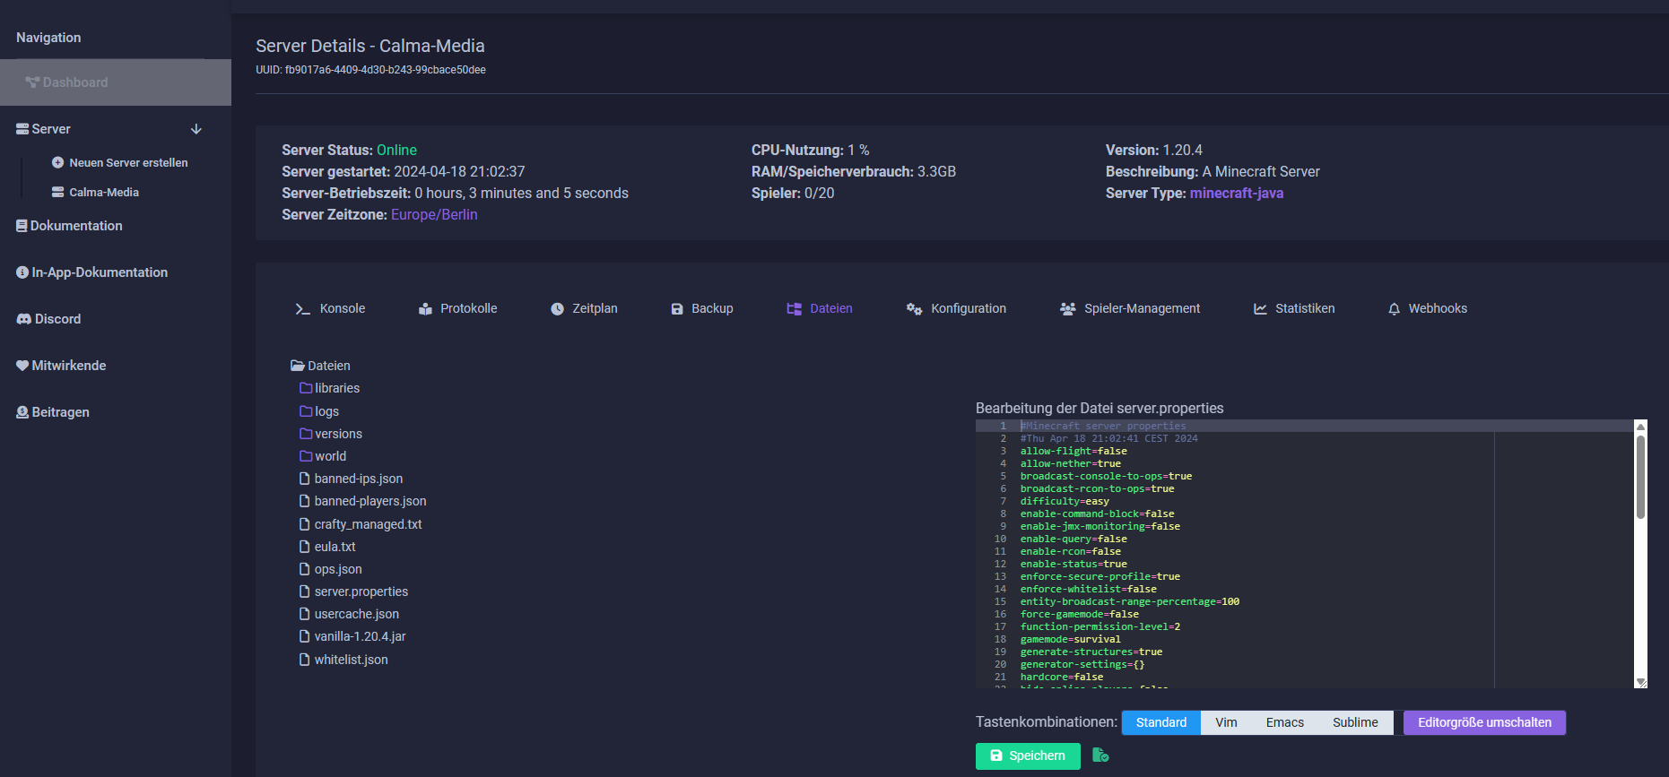Open banned-ips.json file
The image size is (1669, 777).
click(x=351, y=479)
